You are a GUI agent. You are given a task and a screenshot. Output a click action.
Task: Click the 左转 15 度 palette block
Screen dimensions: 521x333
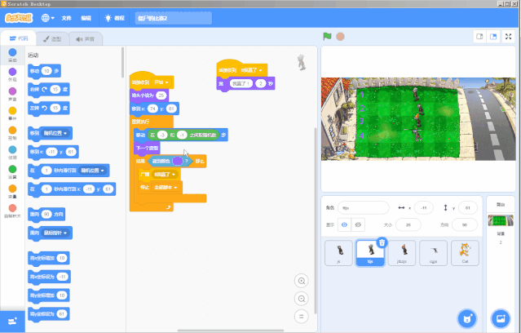click(48, 108)
